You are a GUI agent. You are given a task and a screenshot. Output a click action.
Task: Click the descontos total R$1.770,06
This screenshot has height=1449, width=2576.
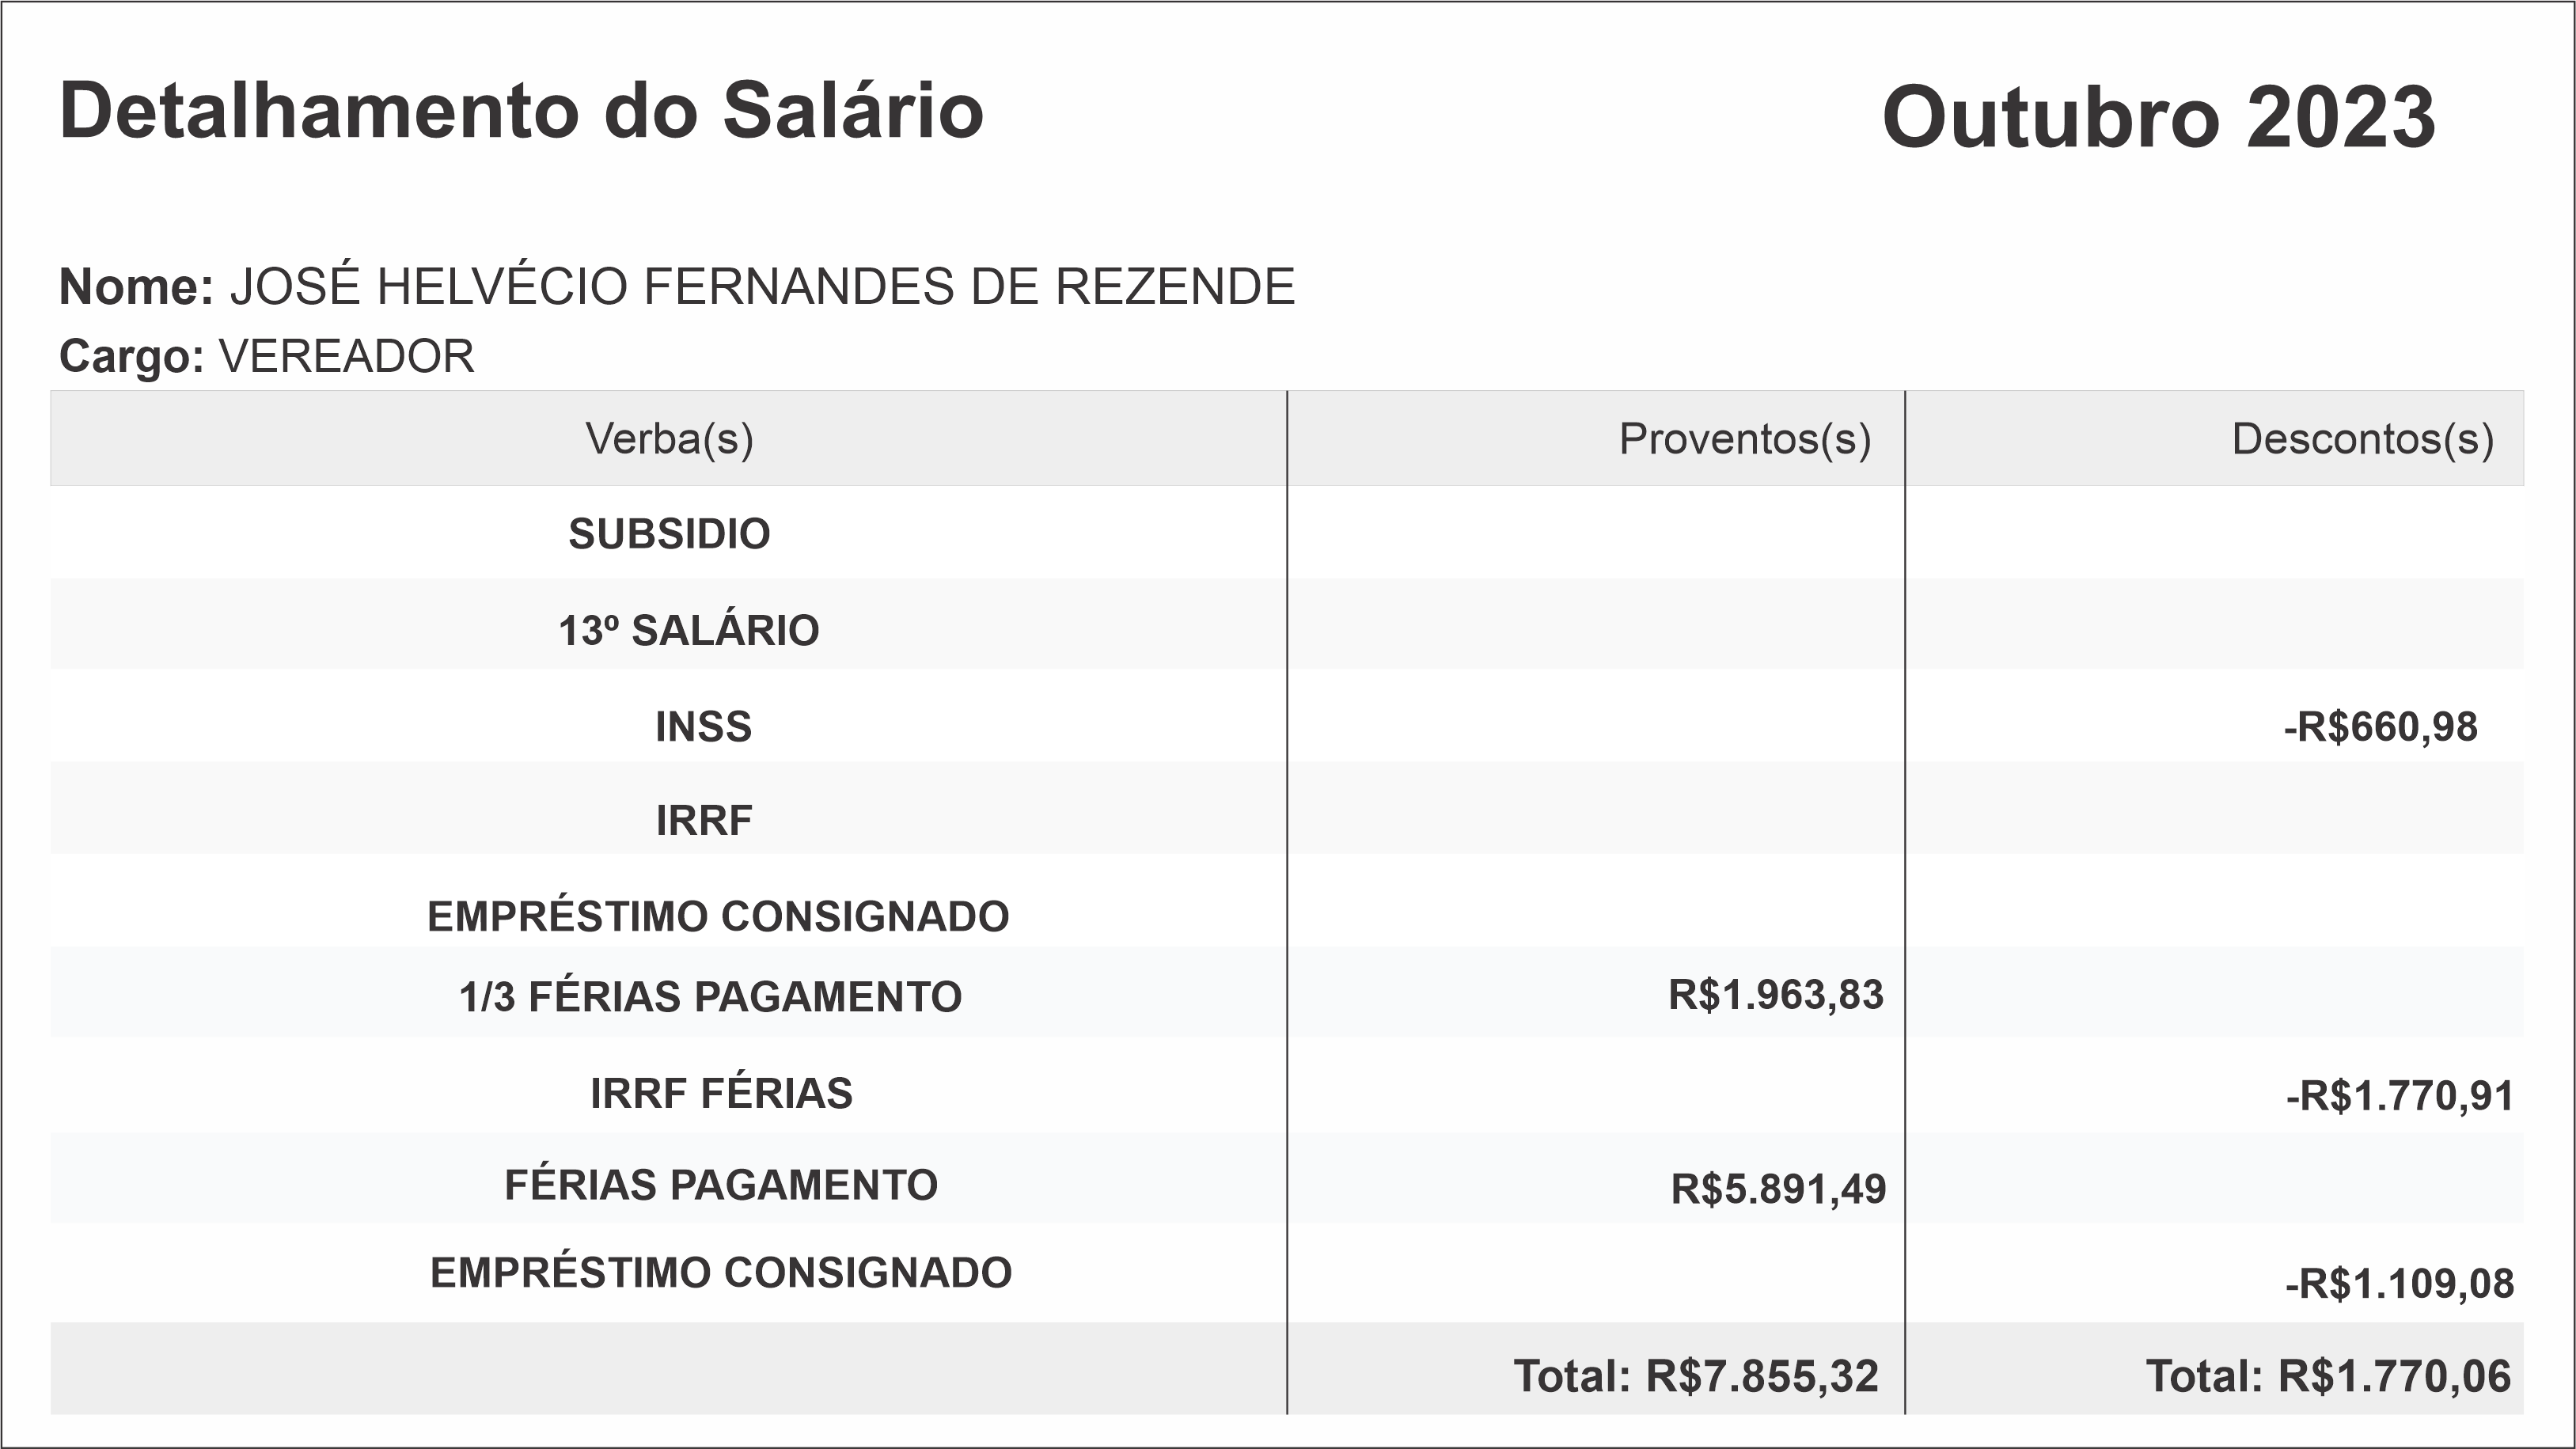click(2328, 1376)
